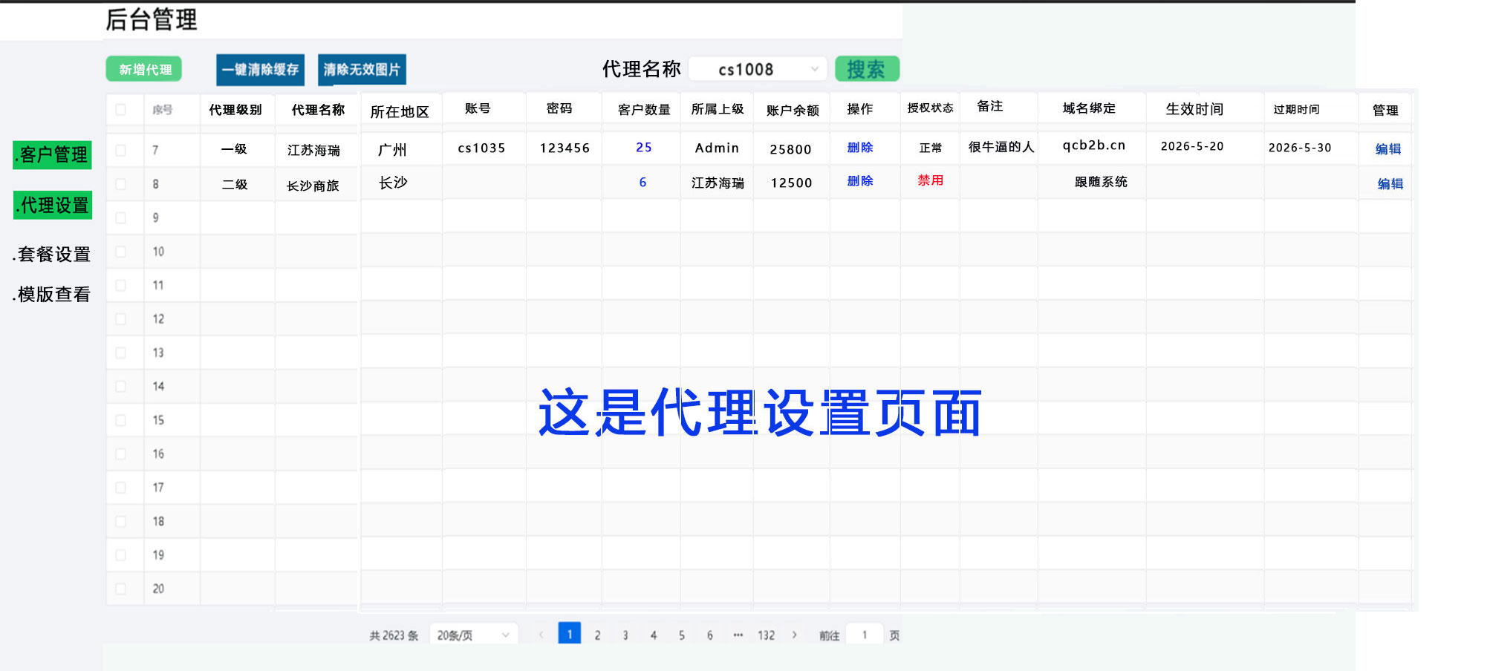Click the previous page arrow
This screenshot has height=671, width=1490.
pos(541,635)
